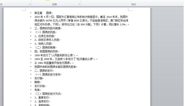
Task: Click the line （二）国债的发行方式
Action: [47, 94]
